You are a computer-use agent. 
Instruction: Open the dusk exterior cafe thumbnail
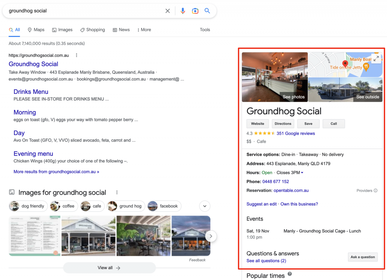coord(191,236)
